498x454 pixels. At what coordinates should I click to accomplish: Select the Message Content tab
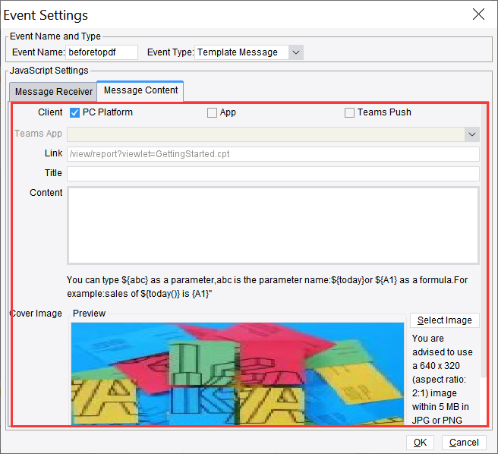(x=140, y=90)
